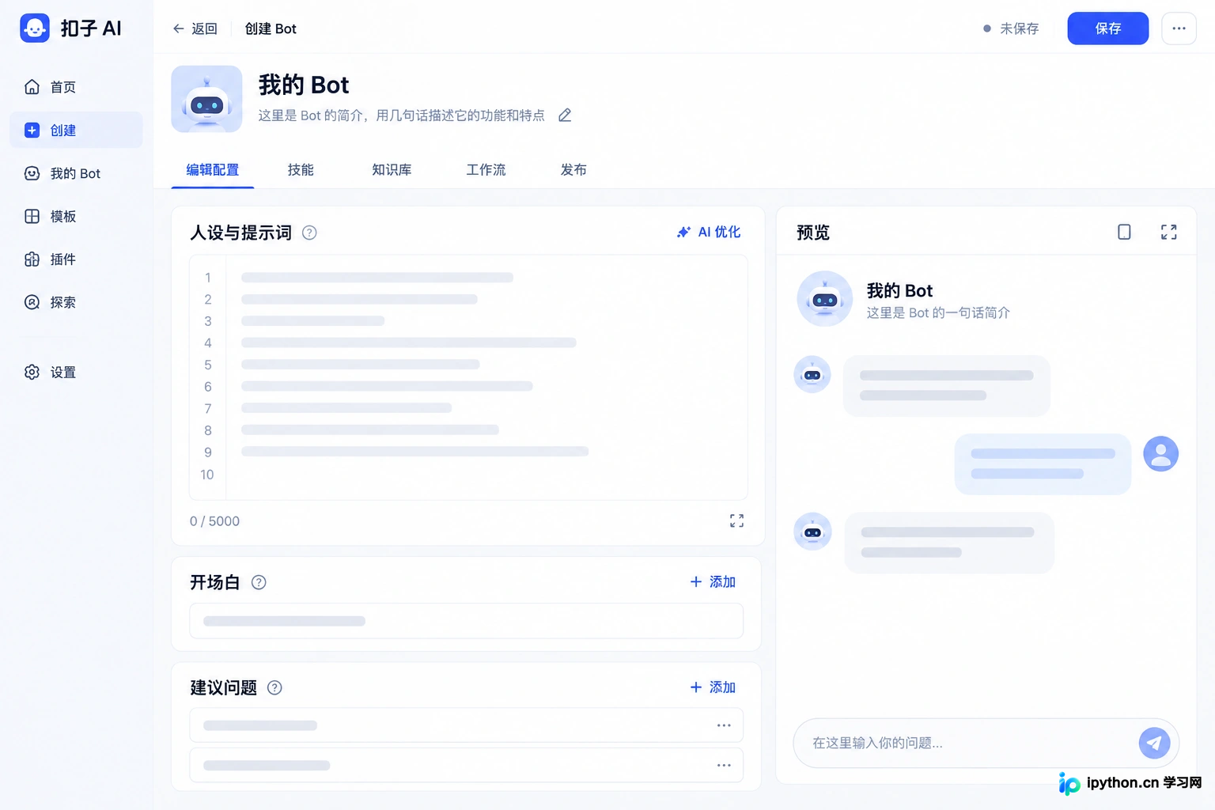
Task: Select 创建 in the sidebar
Action: pyautogui.click(x=77, y=130)
